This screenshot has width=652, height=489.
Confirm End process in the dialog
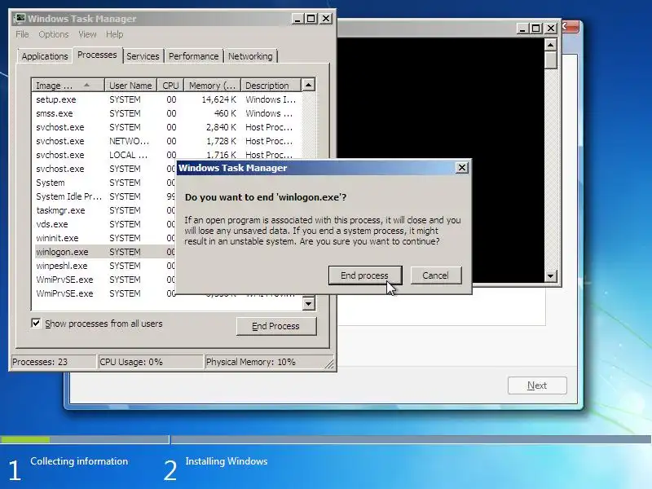click(x=364, y=275)
